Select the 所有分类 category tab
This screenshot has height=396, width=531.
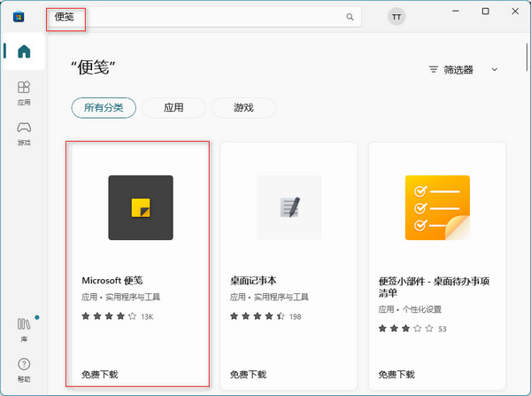coord(104,108)
